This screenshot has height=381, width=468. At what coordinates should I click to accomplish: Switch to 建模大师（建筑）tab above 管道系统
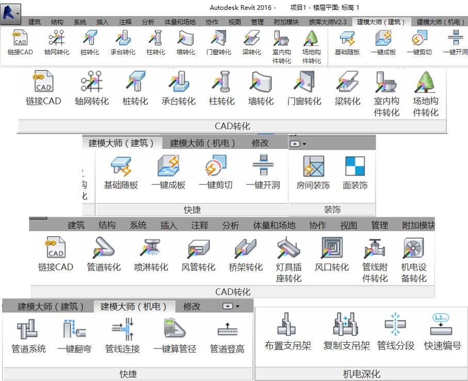[x=51, y=307]
